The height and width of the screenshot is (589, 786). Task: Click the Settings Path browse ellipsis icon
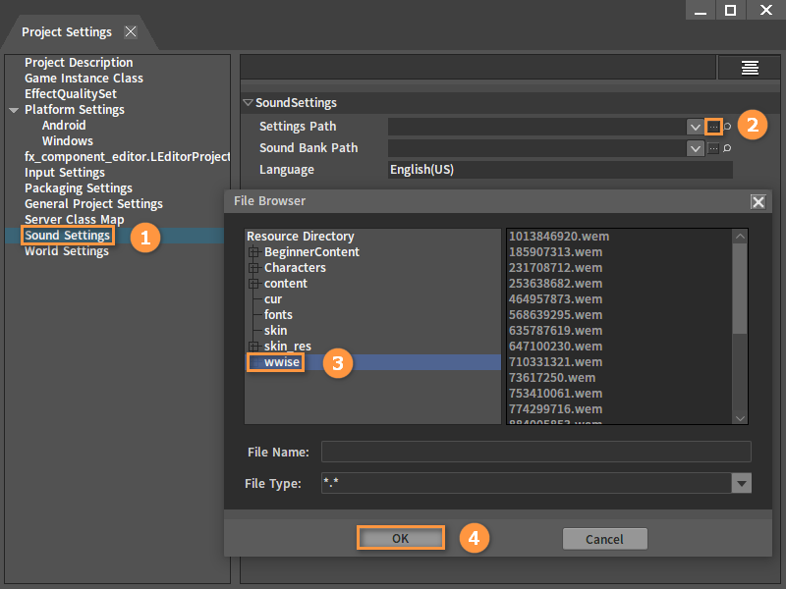coord(713,127)
